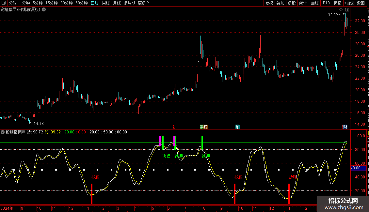369x212 pixels.
Task: Open the 画线 drawing tools
Action: pos(314,3)
